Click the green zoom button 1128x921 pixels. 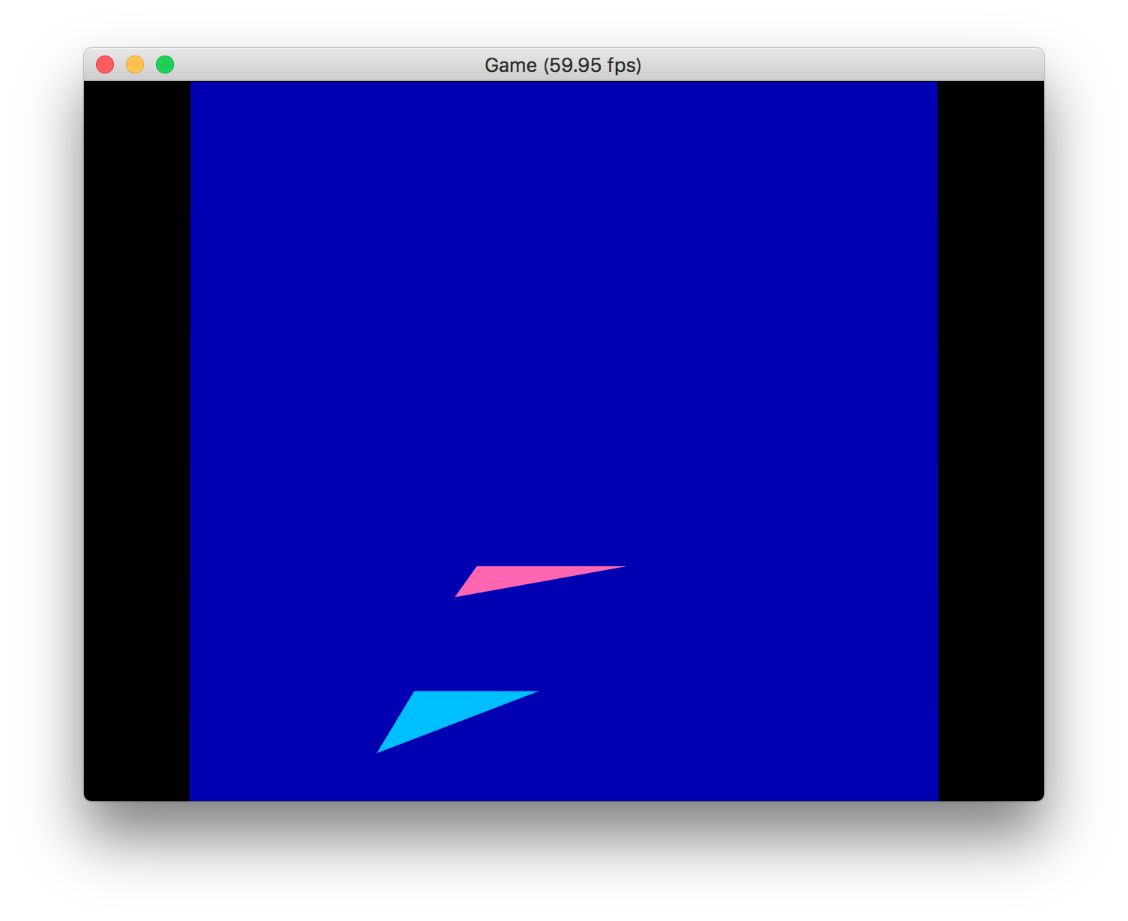click(x=163, y=64)
